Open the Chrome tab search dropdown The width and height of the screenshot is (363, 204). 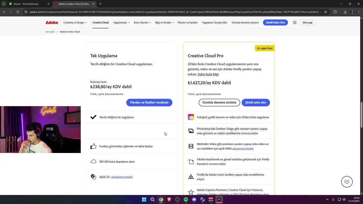(x=4, y=4)
